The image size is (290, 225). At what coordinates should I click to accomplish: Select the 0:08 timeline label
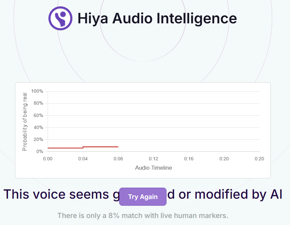coord(118,159)
